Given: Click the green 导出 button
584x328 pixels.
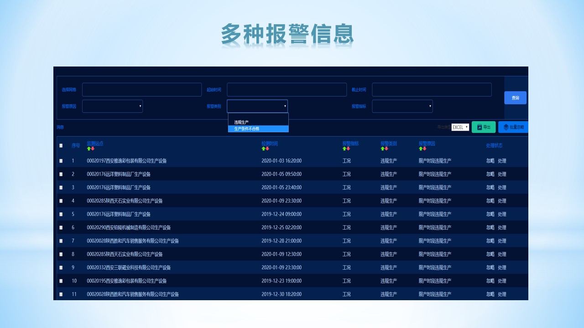Looking at the screenshot, I should 484,127.
